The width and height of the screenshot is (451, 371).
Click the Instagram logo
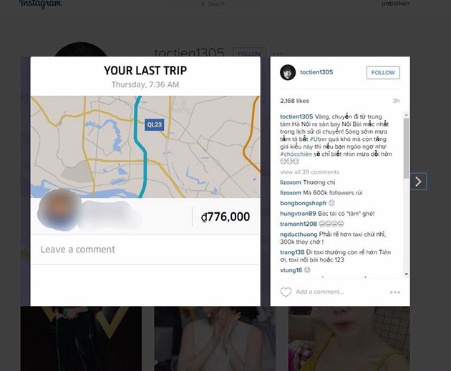tap(41, 4)
